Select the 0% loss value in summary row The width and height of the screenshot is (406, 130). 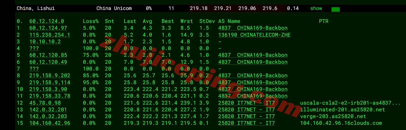(x=149, y=8)
